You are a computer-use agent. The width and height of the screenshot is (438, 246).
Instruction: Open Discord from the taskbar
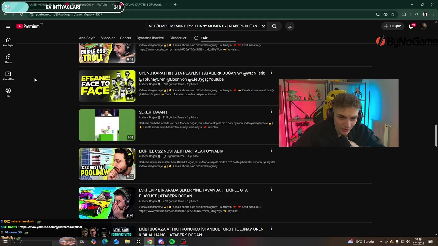tap(161, 242)
